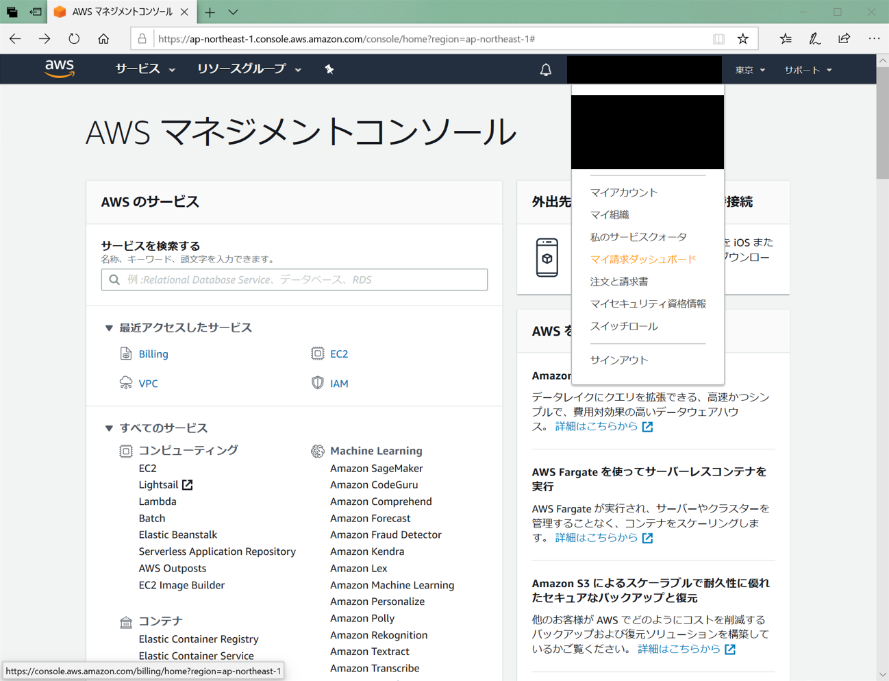The width and height of the screenshot is (889, 681).
Task: Click the favorites star in address bar
Action: 743,39
